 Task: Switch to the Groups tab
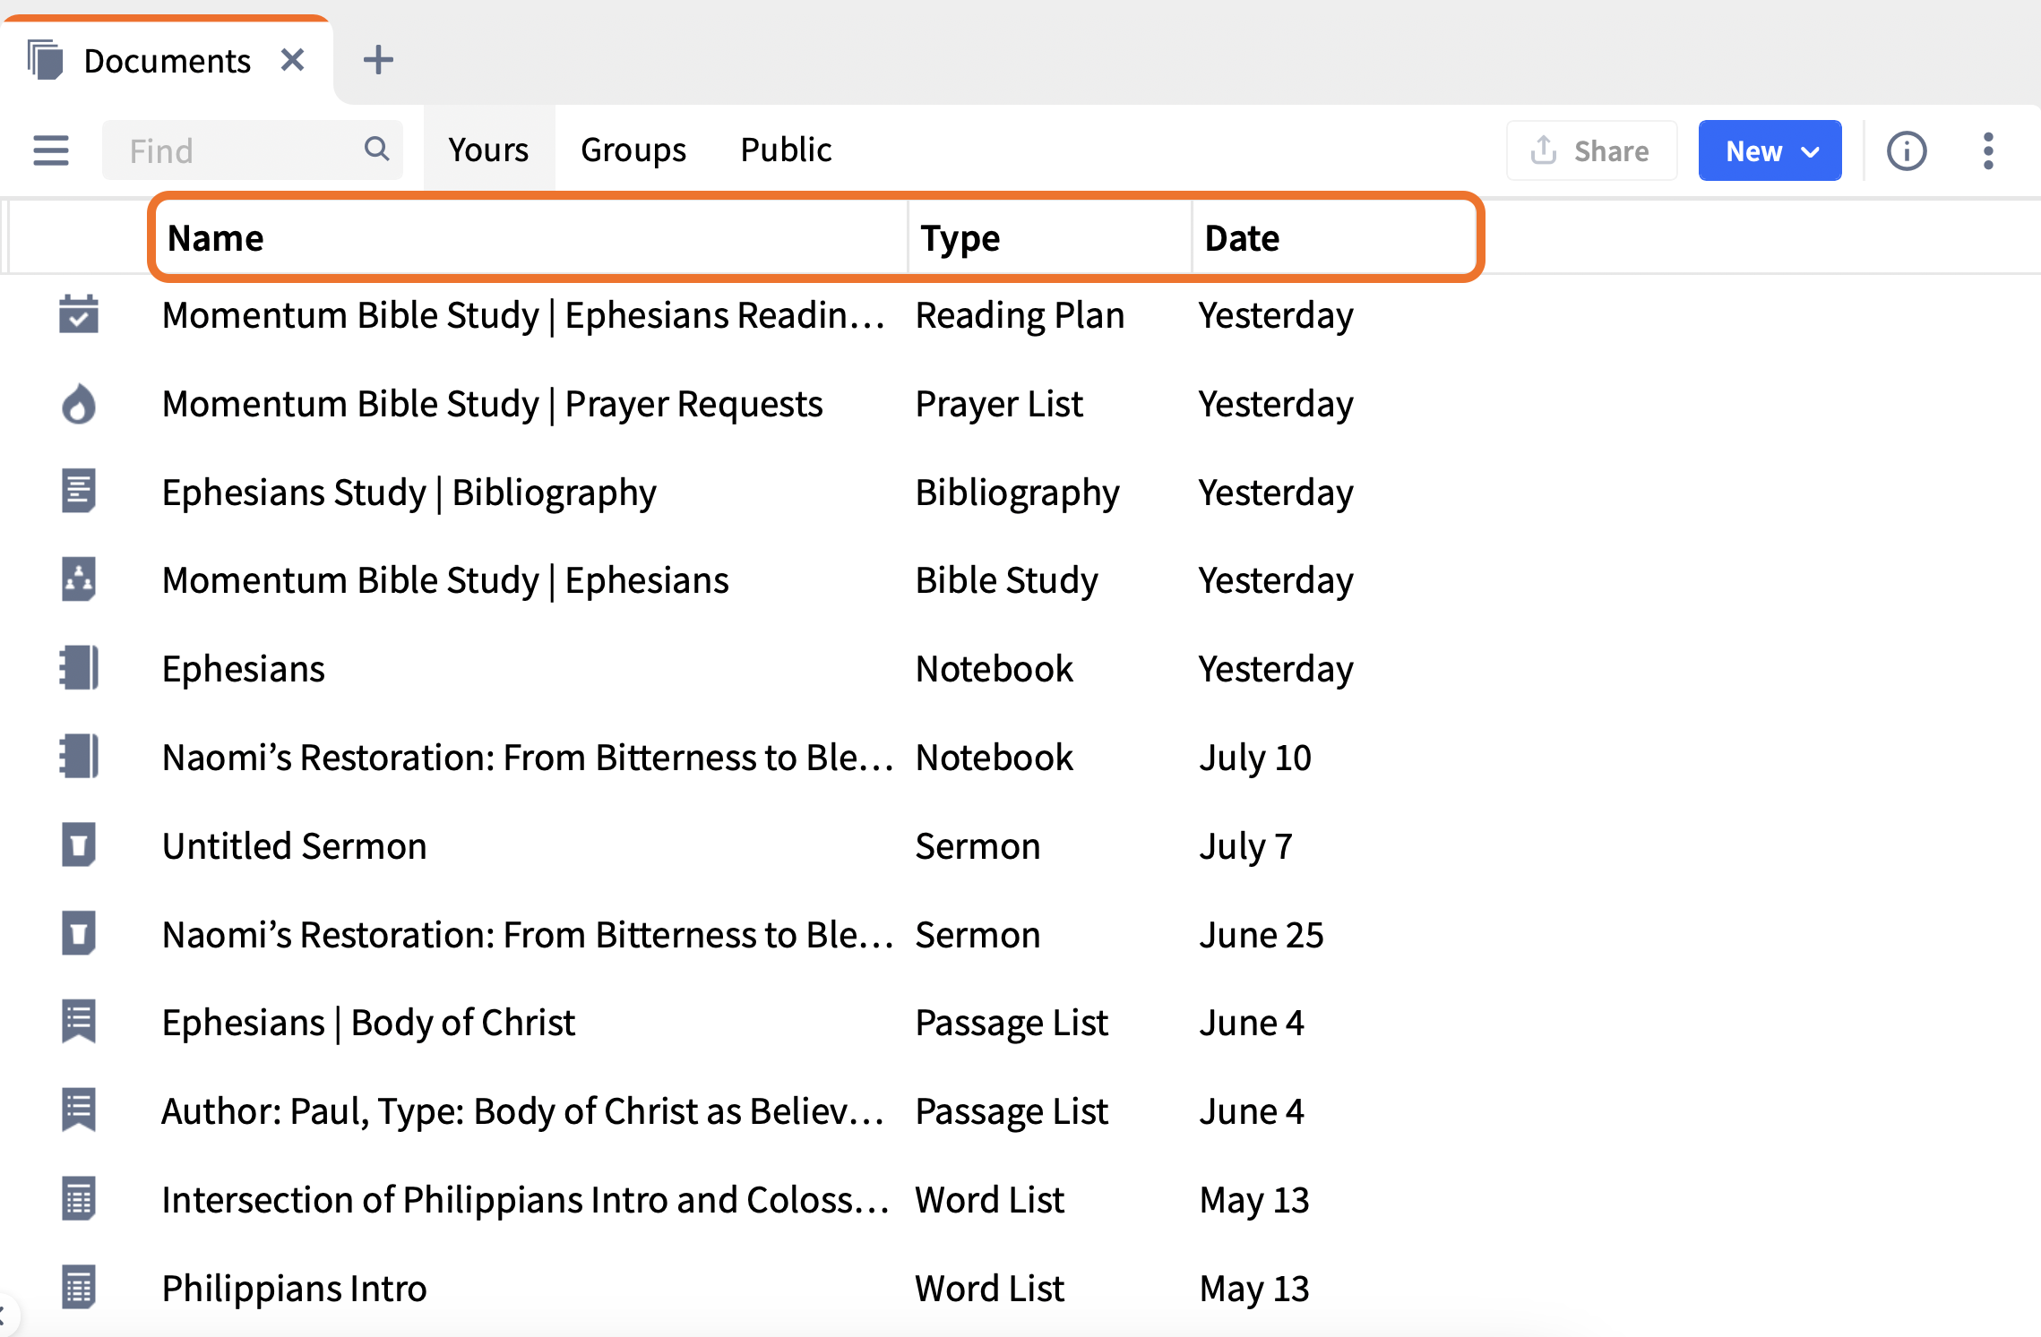[633, 150]
